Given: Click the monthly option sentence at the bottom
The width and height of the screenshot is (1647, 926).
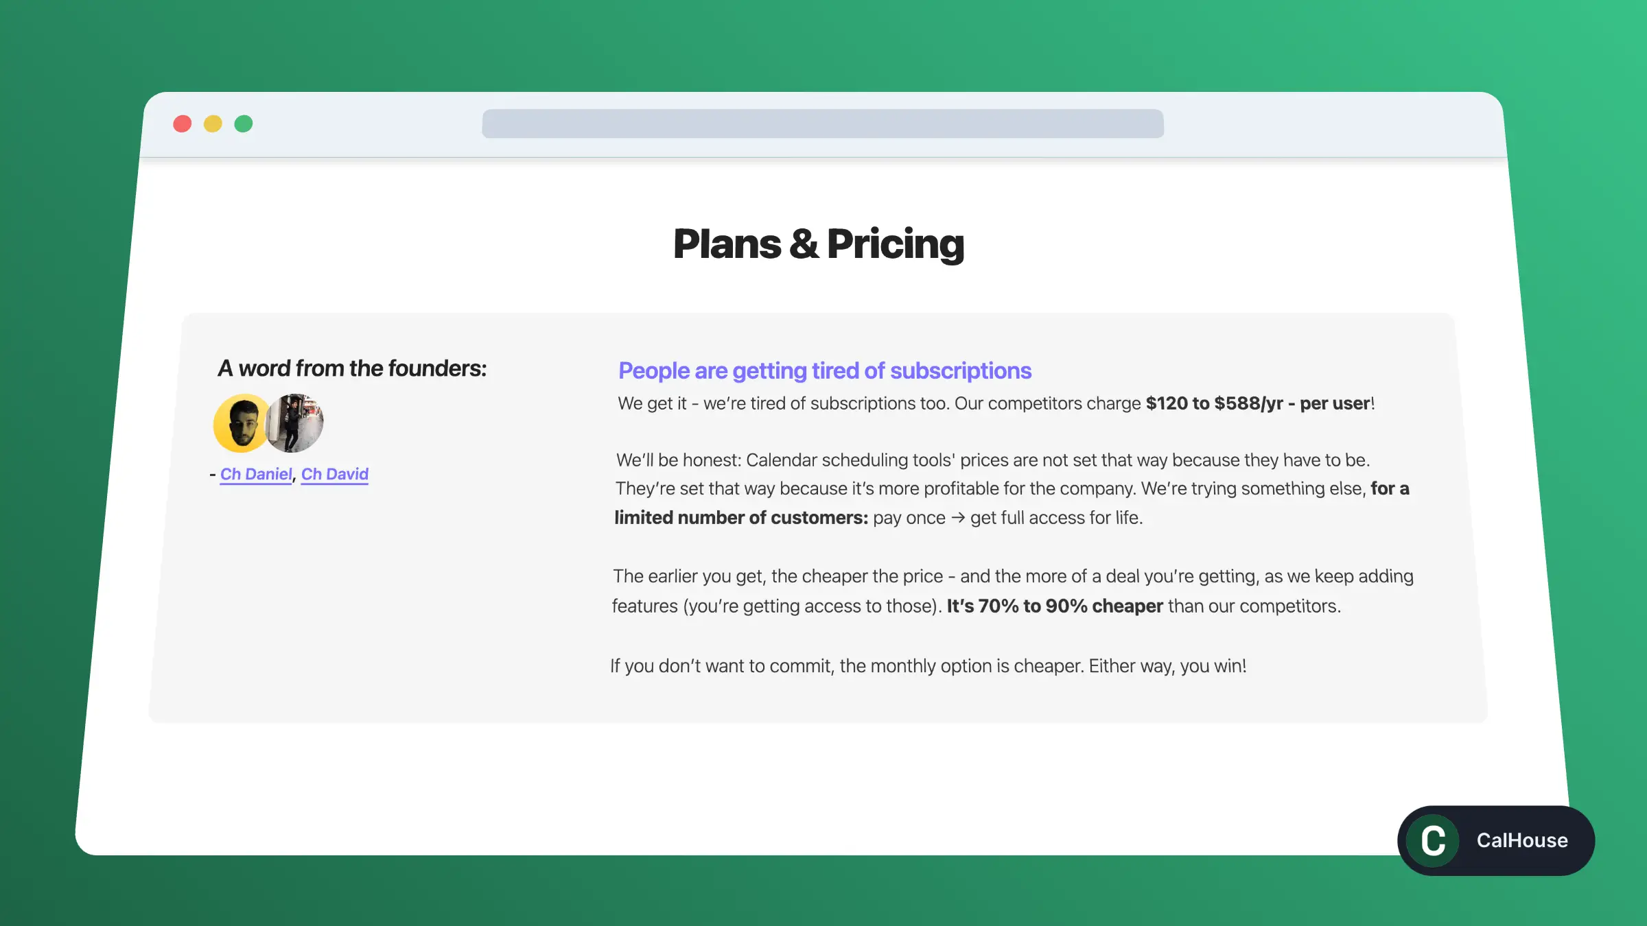Looking at the screenshot, I should [x=928, y=665].
